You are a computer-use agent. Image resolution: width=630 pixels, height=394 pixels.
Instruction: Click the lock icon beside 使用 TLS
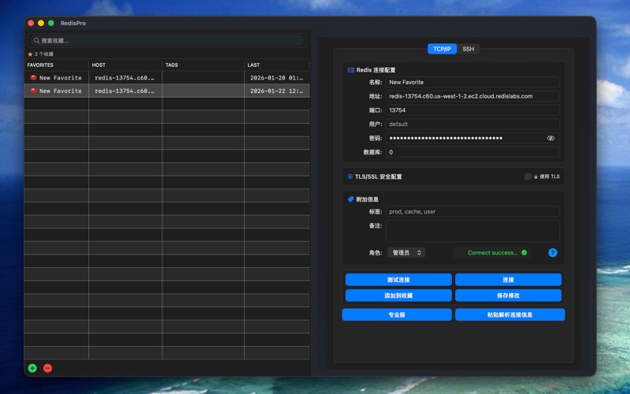(x=535, y=177)
